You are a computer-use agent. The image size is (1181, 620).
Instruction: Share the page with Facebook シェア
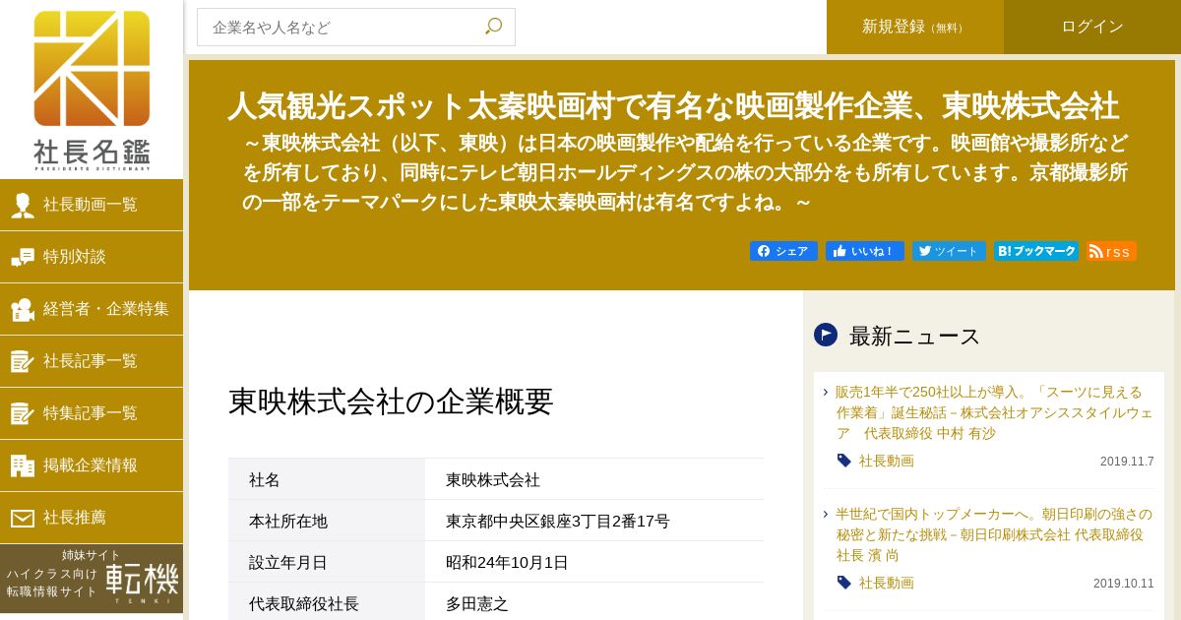coord(783,251)
